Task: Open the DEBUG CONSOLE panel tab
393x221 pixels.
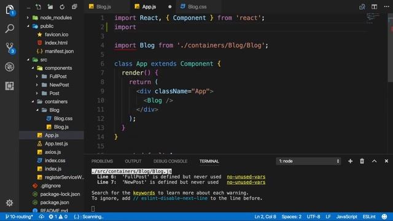Action: 170,161
